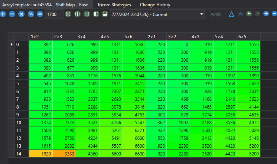Select cell 0 in column 3>2

(178, 44)
